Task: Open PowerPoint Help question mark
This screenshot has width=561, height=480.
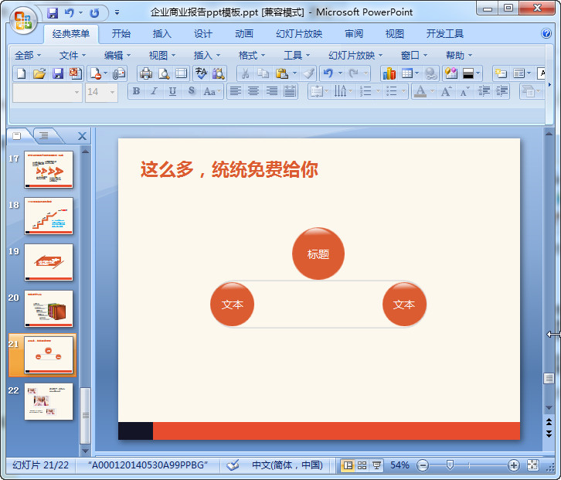Action: pyautogui.click(x=546, y=33)
